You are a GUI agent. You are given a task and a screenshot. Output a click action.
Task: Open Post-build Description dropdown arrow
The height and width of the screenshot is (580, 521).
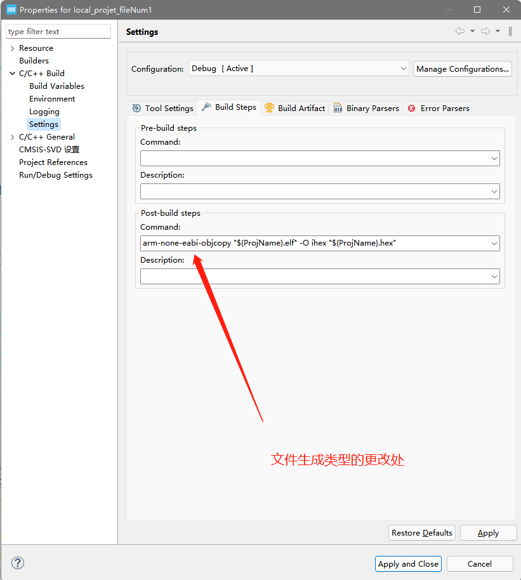tap(494, 276)
